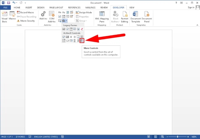Open the Document Template settings
This screenshot has width=200, height=139.
[136, 15]
